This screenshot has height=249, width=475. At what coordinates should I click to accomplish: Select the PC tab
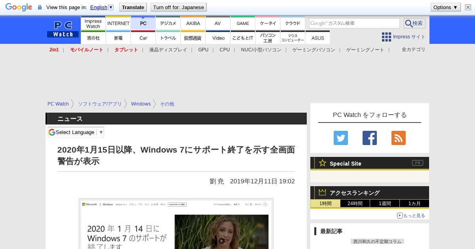pos(143,23)
